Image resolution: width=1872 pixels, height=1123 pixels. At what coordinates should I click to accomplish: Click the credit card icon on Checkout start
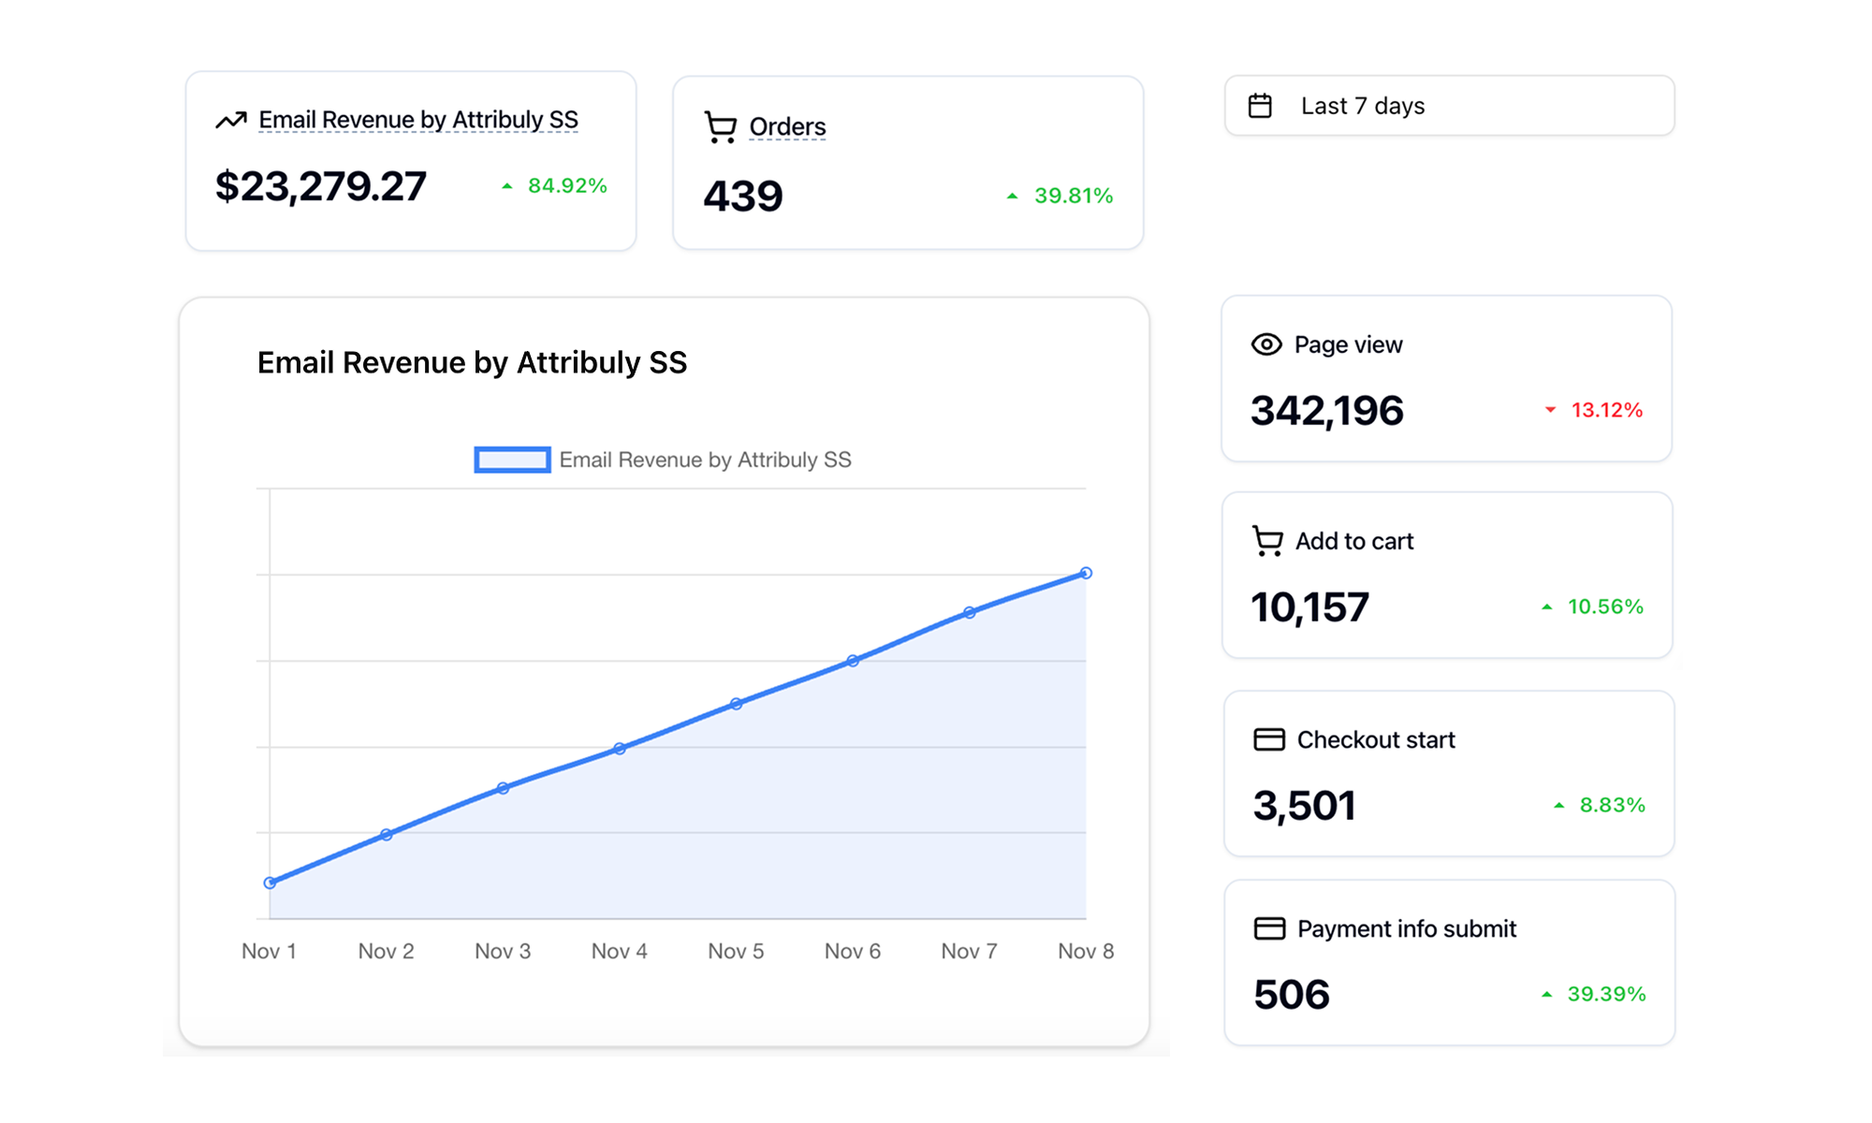pos(1268,739)
